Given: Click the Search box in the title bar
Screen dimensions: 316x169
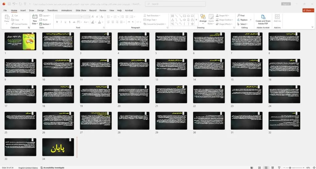Looking at the screenshot, I should coord(175,4).
